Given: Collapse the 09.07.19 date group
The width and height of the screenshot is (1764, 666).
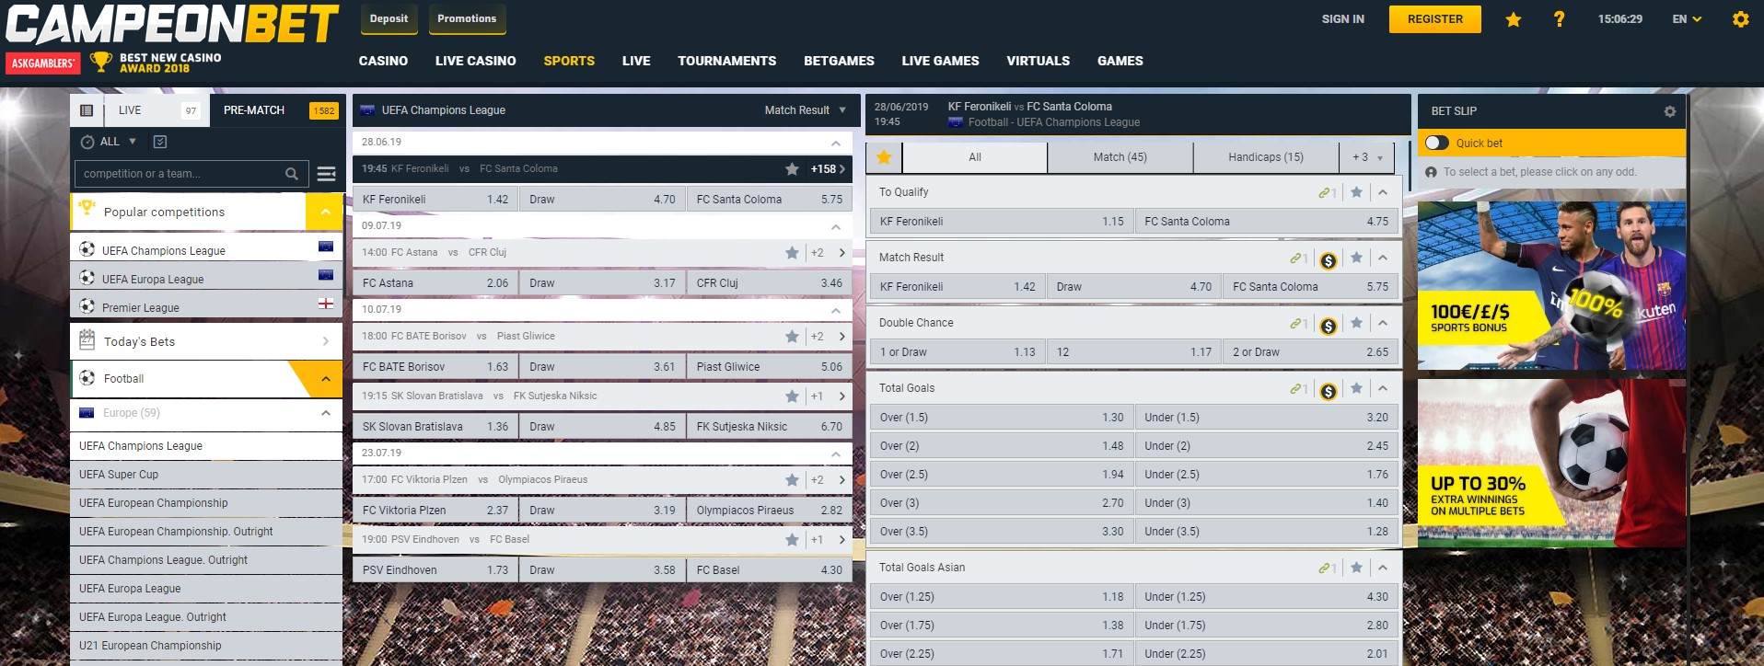Looking at the screenshot, I should (835, 226).
